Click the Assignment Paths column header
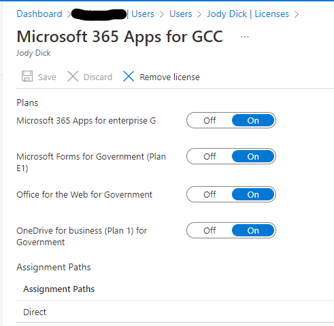Viewport: 334px width, 326px height. pyautogui.click(x=59, y=289)
